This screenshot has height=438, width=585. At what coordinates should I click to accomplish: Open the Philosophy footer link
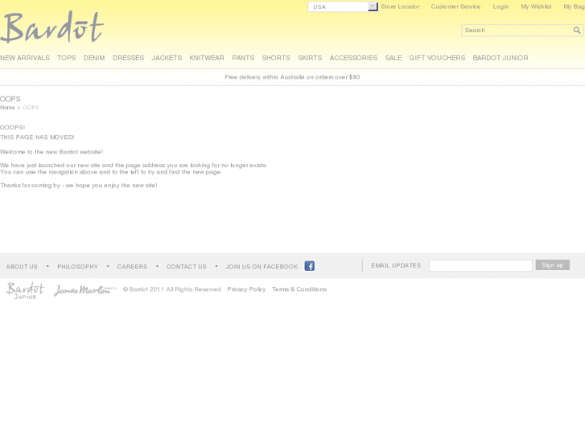[77, 267]
